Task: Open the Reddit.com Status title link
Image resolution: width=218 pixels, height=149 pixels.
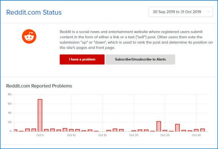Action: [34, 12]
